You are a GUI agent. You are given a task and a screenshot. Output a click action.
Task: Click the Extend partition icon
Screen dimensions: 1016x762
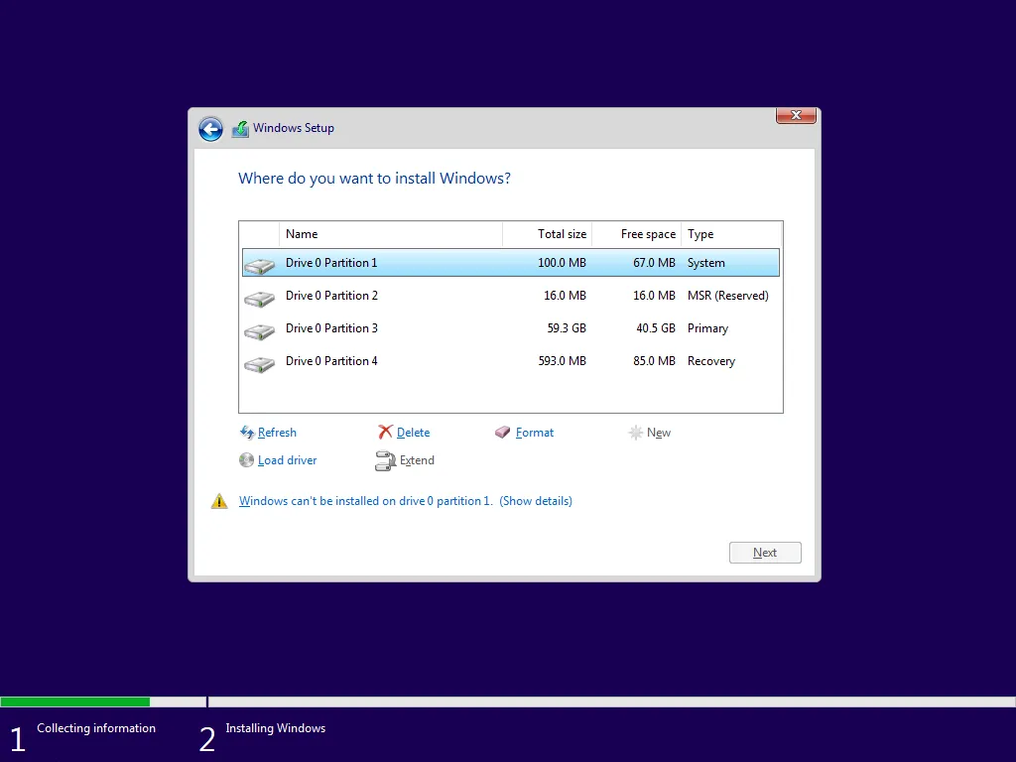386,459
